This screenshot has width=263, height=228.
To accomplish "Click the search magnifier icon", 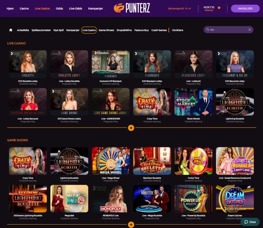I will pos(208,30).
